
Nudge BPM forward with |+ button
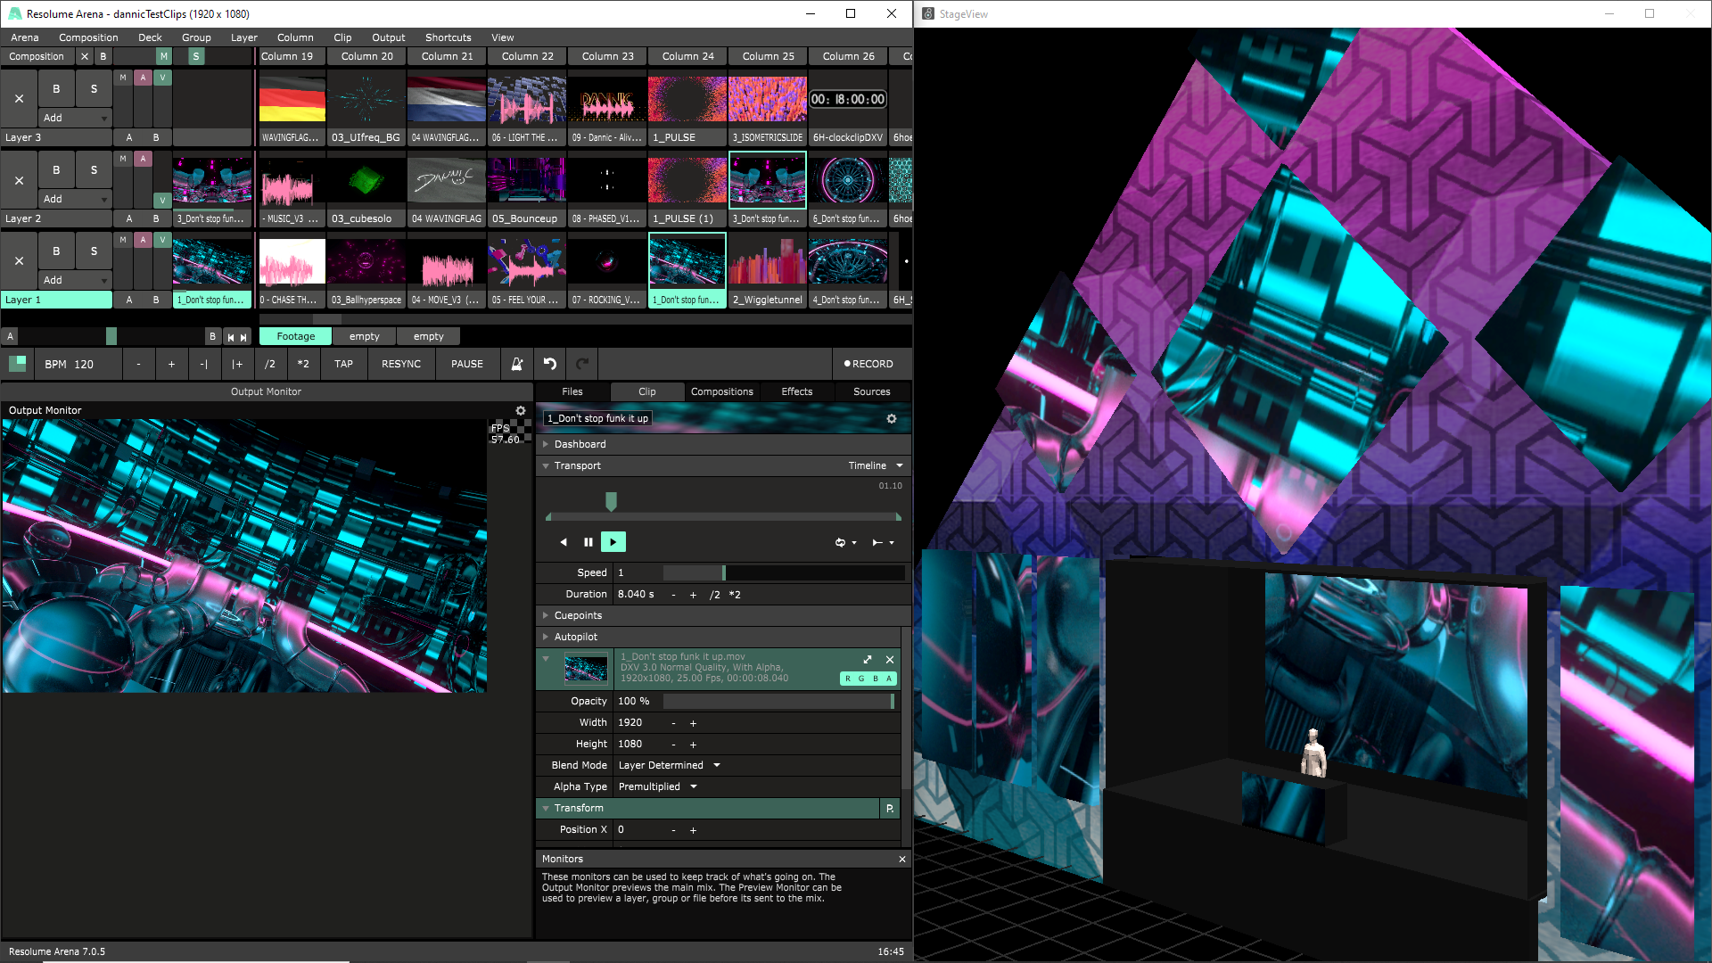237,364
